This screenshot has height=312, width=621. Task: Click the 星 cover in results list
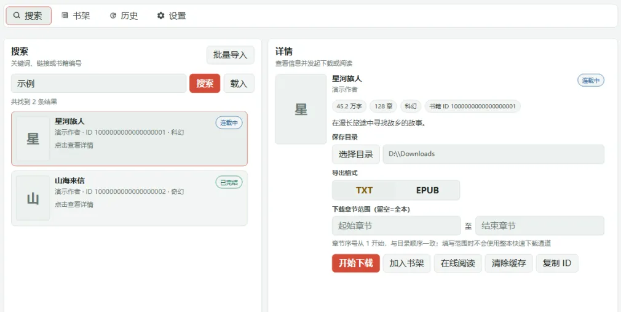[33, 138]
